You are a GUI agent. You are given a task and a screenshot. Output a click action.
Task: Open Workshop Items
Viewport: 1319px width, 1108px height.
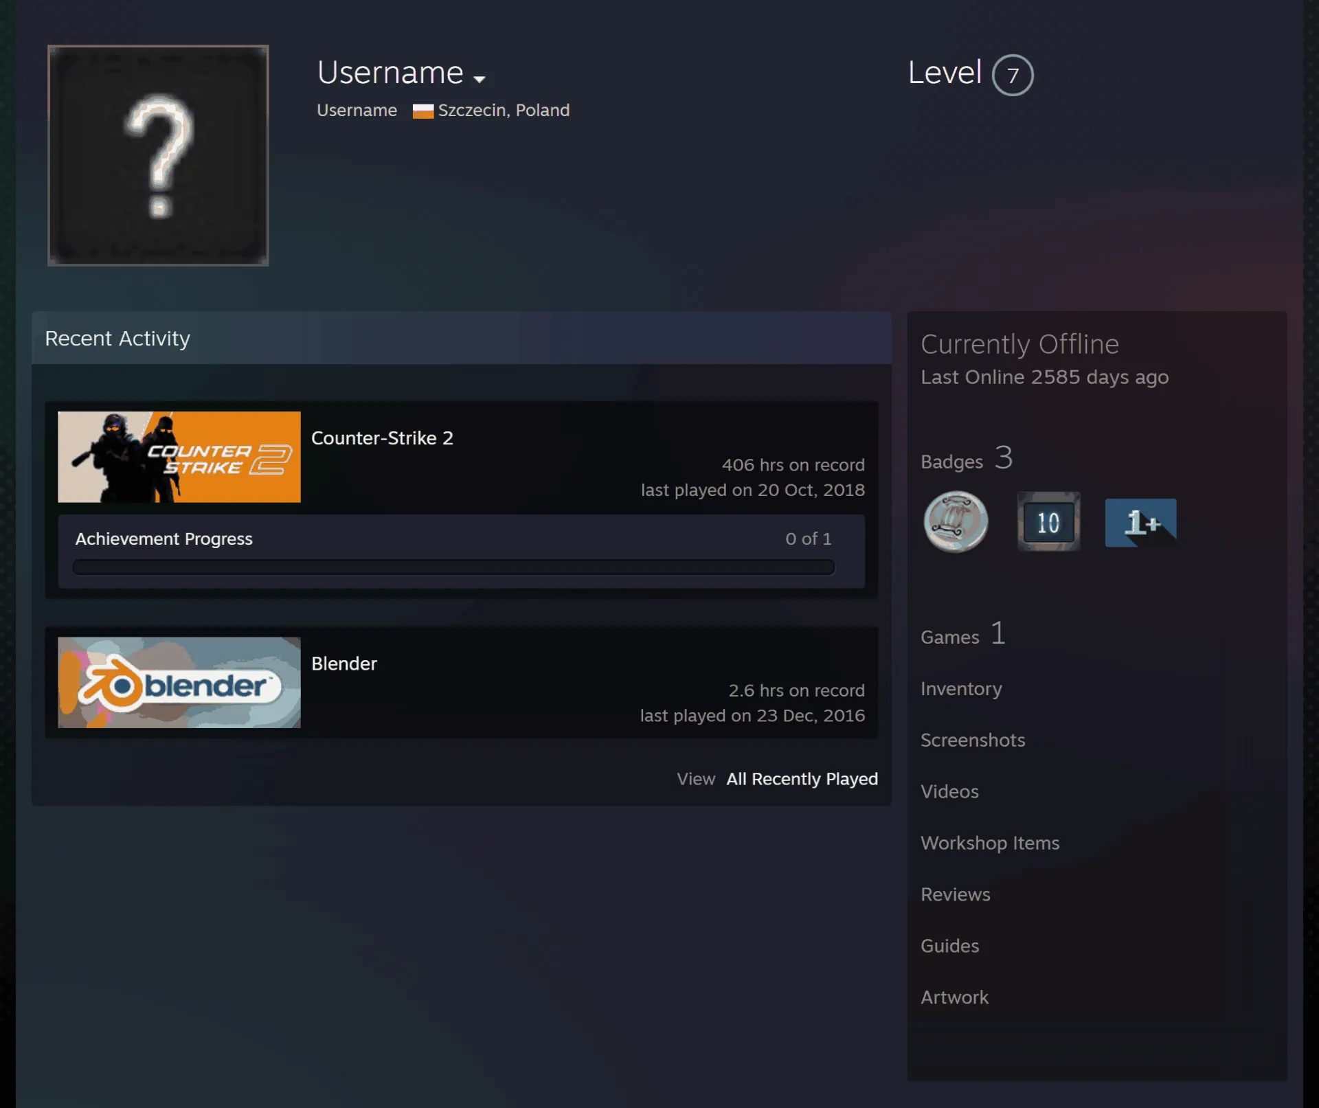point(990,843)
